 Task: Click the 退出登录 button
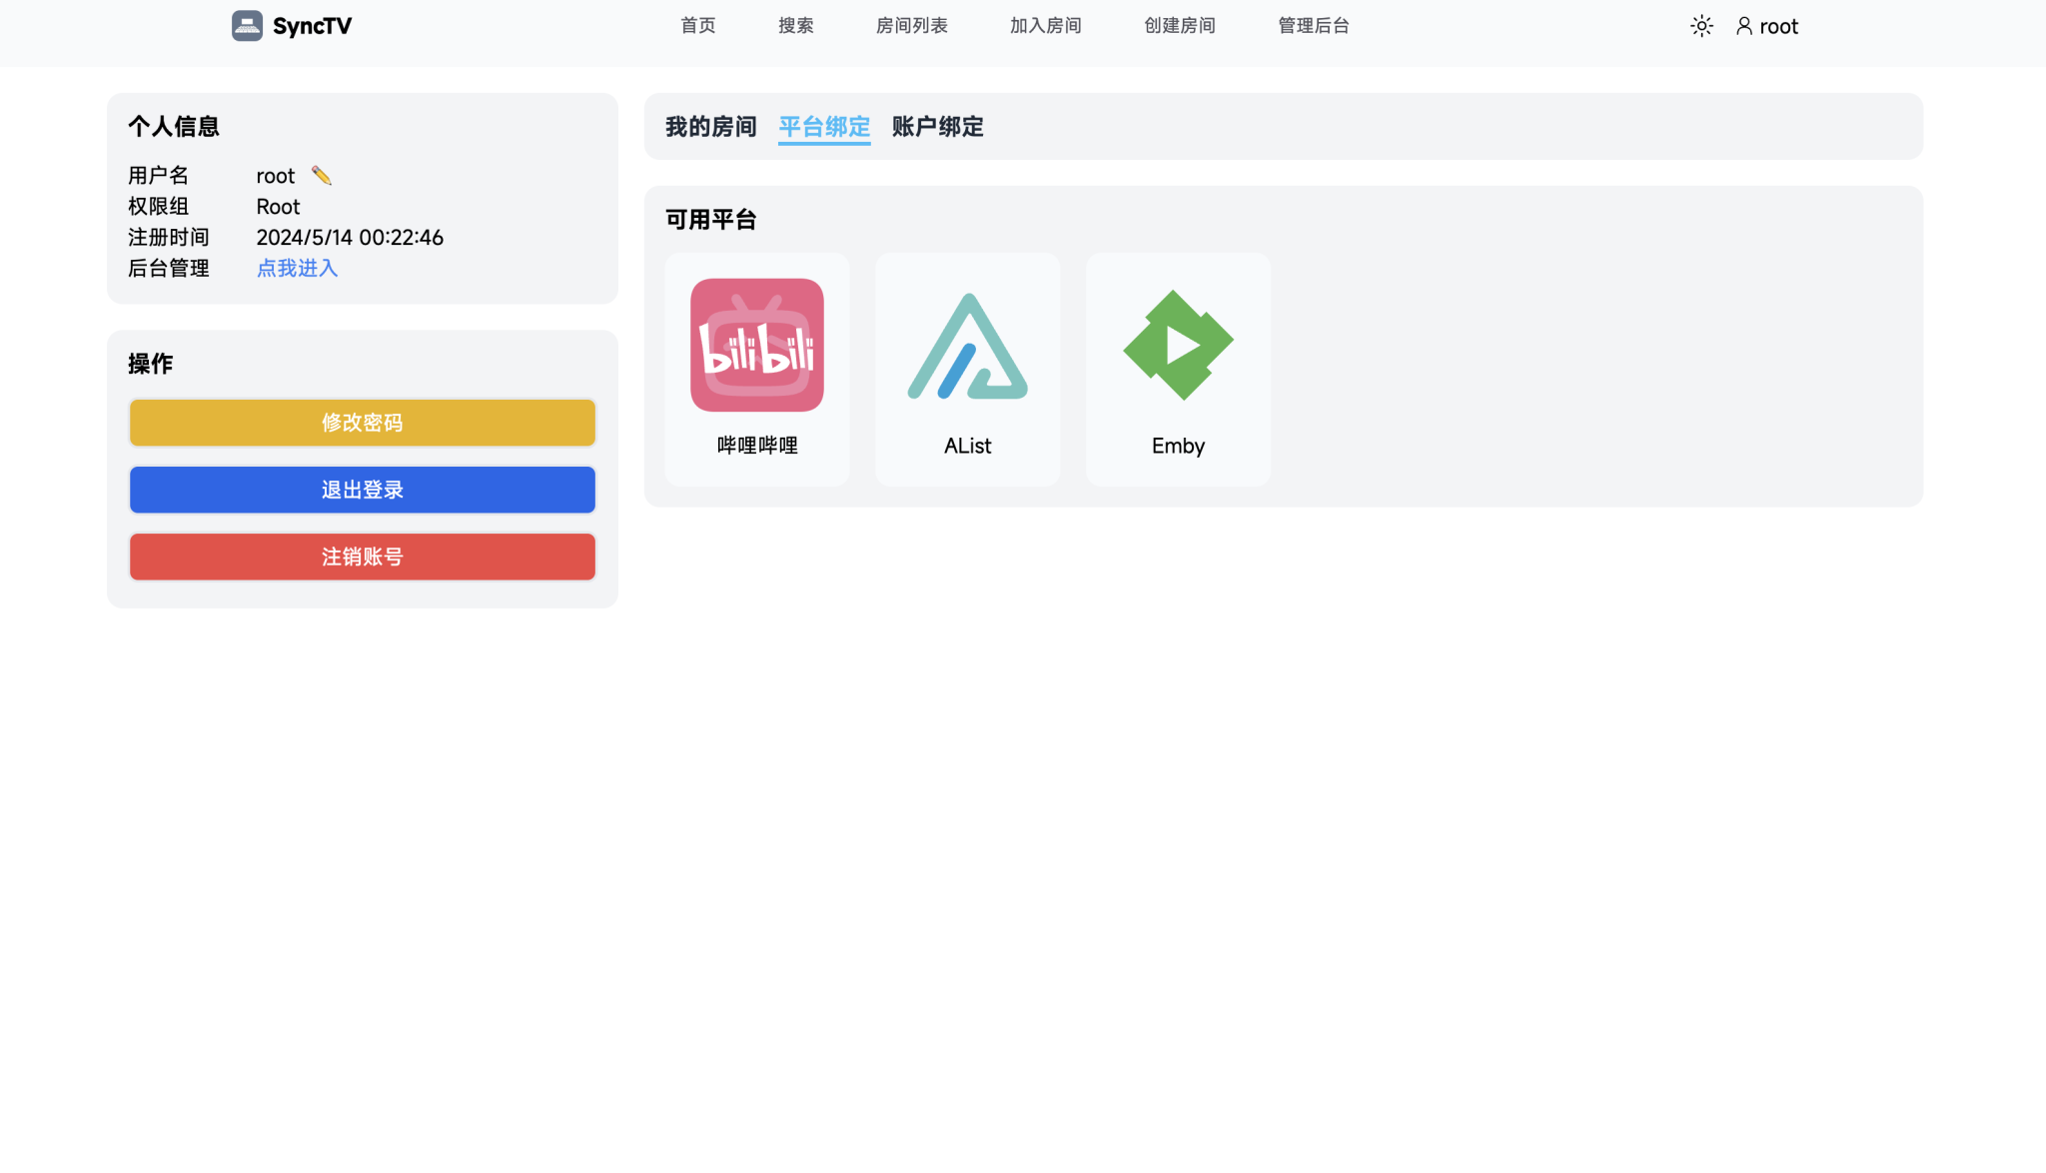[x=362, y=489]
